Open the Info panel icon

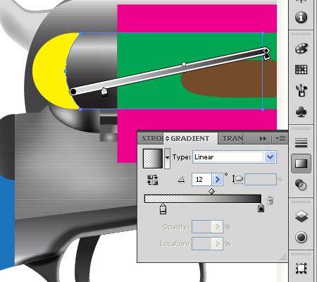tap(301, 17)
